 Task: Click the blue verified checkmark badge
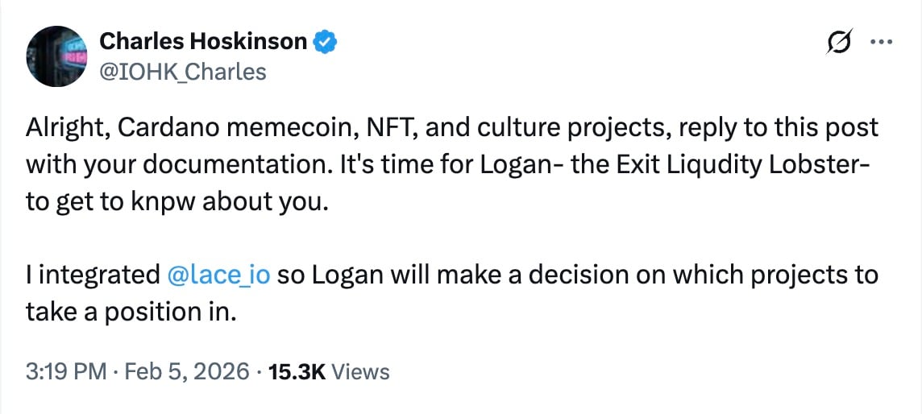click(x=325, y=41)
